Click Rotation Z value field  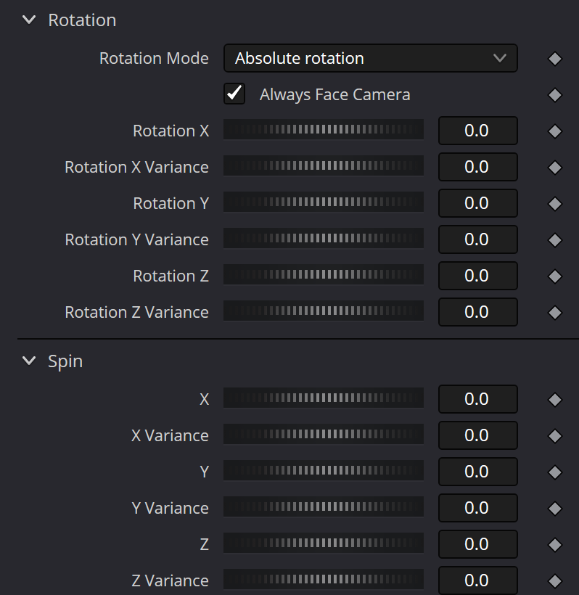pos(478,276)
